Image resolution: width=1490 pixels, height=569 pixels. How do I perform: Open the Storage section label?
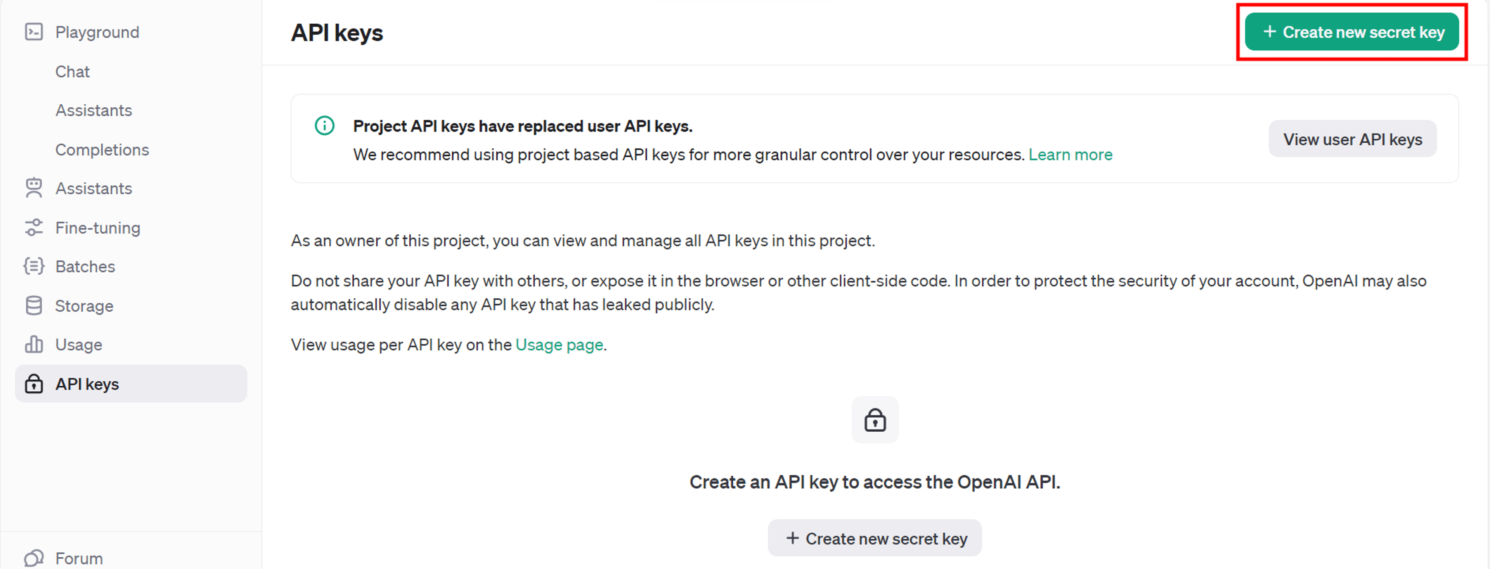click(84, 305)
